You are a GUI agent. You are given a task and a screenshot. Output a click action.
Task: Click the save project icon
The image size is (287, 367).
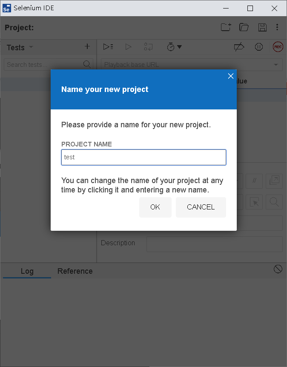pyautogui.click(x=262, y=27)
